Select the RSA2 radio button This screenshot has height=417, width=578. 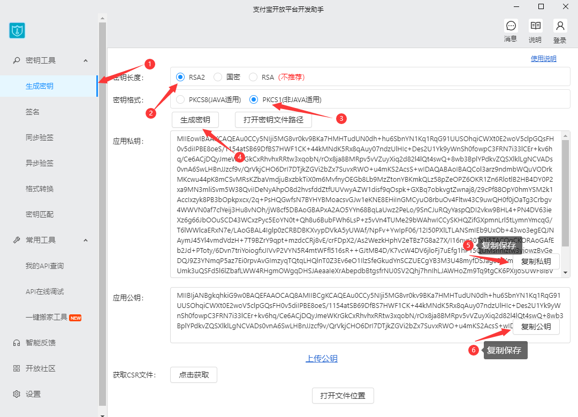coord(180,77)
